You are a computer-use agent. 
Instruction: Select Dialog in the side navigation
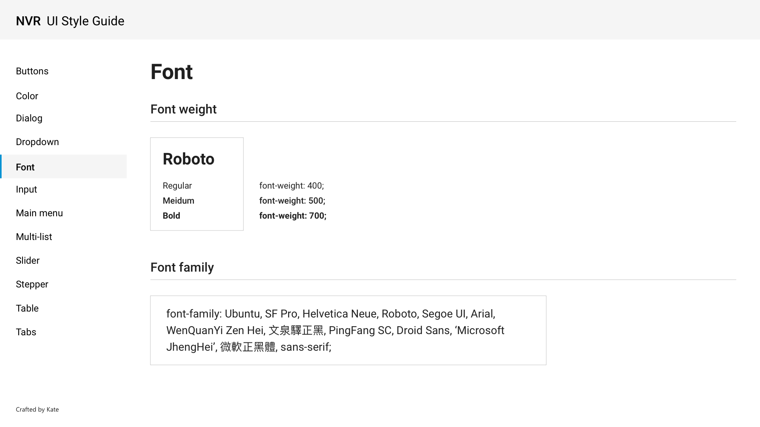(x=29, y=118)
